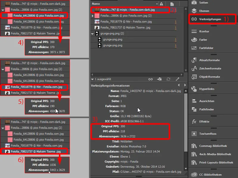This screenshot has width=238, height=178.
Task: Toggle the sort order arrow beside Name
Action: pos(157,4)
